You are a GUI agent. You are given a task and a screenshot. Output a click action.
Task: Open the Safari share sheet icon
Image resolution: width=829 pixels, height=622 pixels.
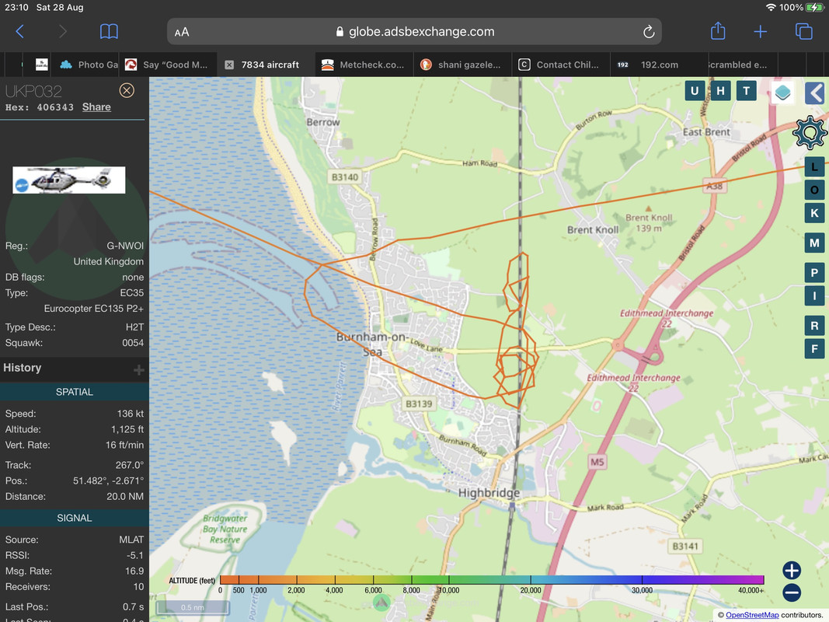coord(717,31)
